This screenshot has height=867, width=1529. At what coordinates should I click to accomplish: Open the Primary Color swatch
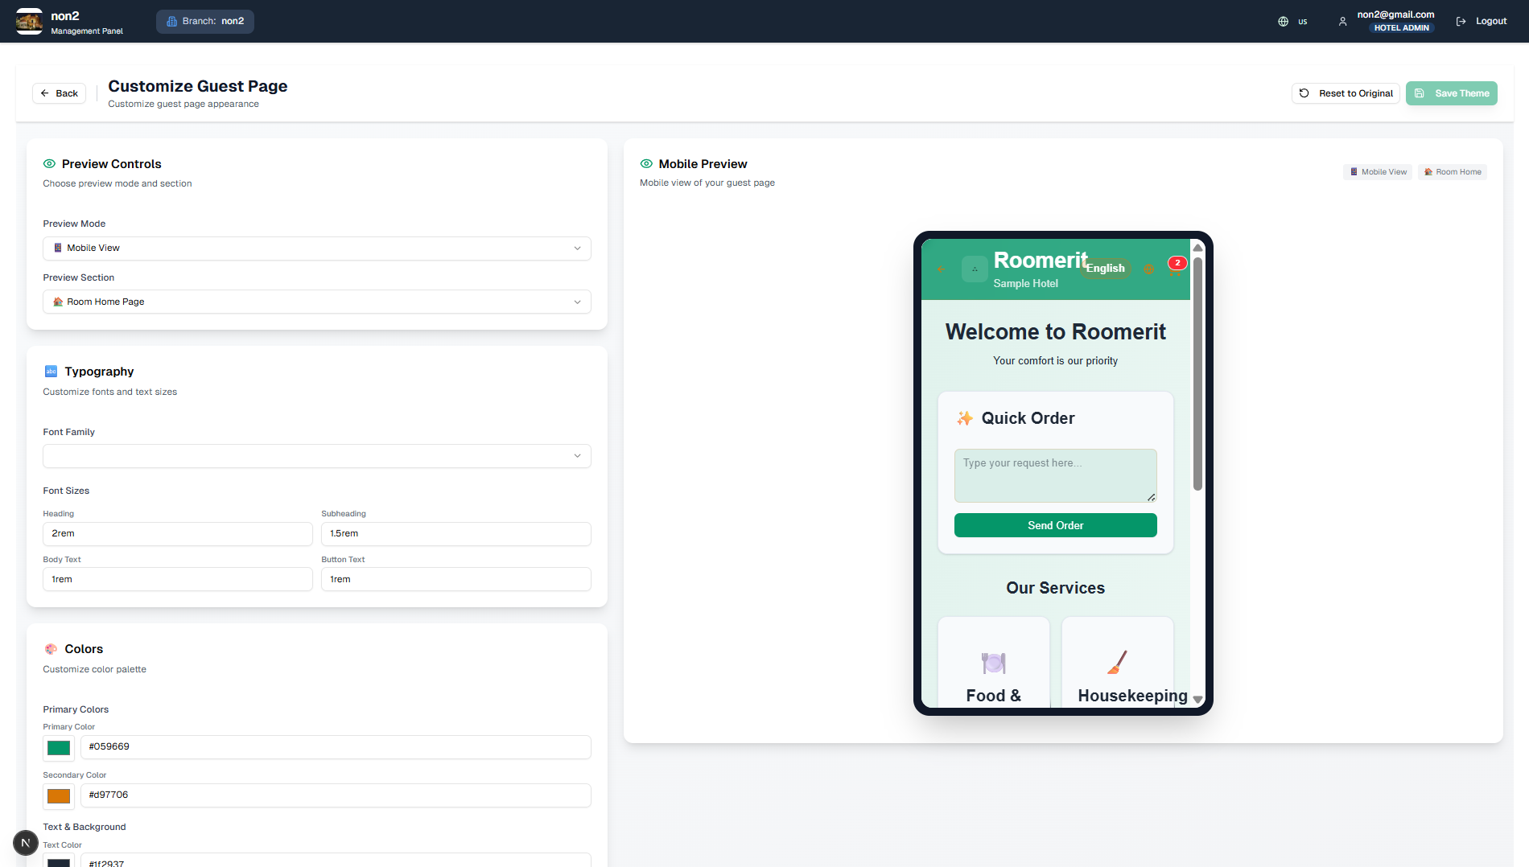pyautogui.click(x=59, y=748)
